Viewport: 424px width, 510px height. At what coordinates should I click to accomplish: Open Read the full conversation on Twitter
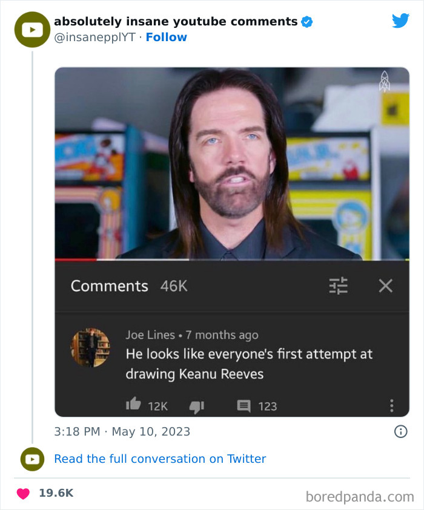point(160,459)
